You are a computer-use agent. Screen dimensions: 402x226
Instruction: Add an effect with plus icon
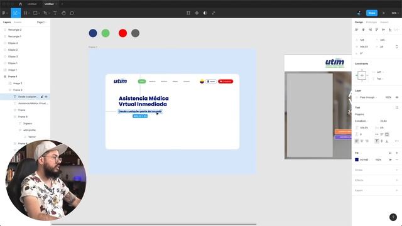point(396,180)
